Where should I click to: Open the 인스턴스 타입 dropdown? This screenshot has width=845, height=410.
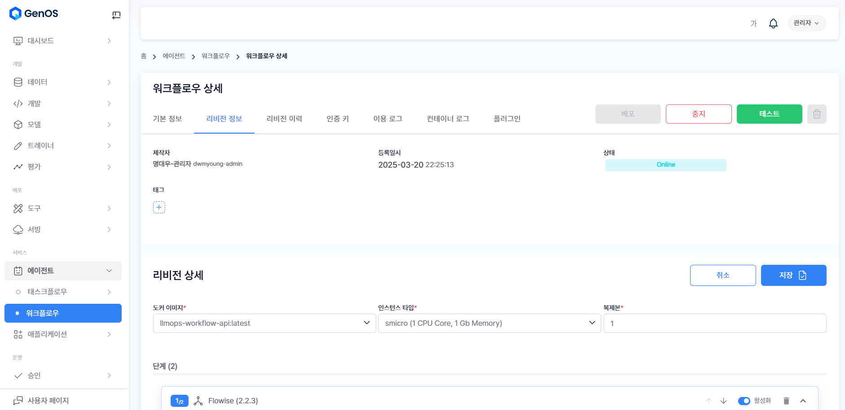point(489,323)
